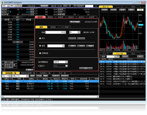Click the magnifier icon in the news 銘柄 filter
This screenshot has width=147, height=115.
118,57
